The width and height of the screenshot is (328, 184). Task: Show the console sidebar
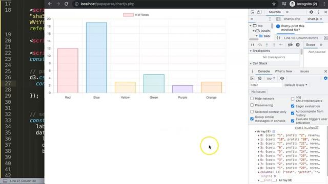click(252, 78)
